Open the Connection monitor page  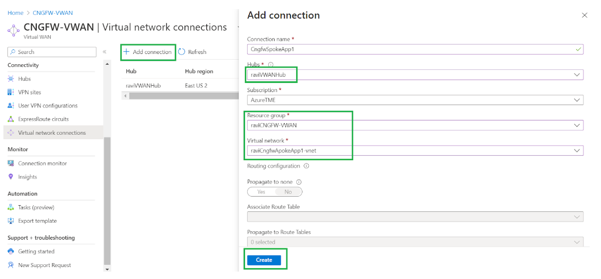tap(42, 163)
